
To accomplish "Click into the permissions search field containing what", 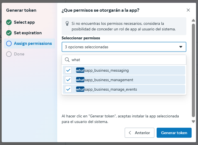I will (124, 60).
